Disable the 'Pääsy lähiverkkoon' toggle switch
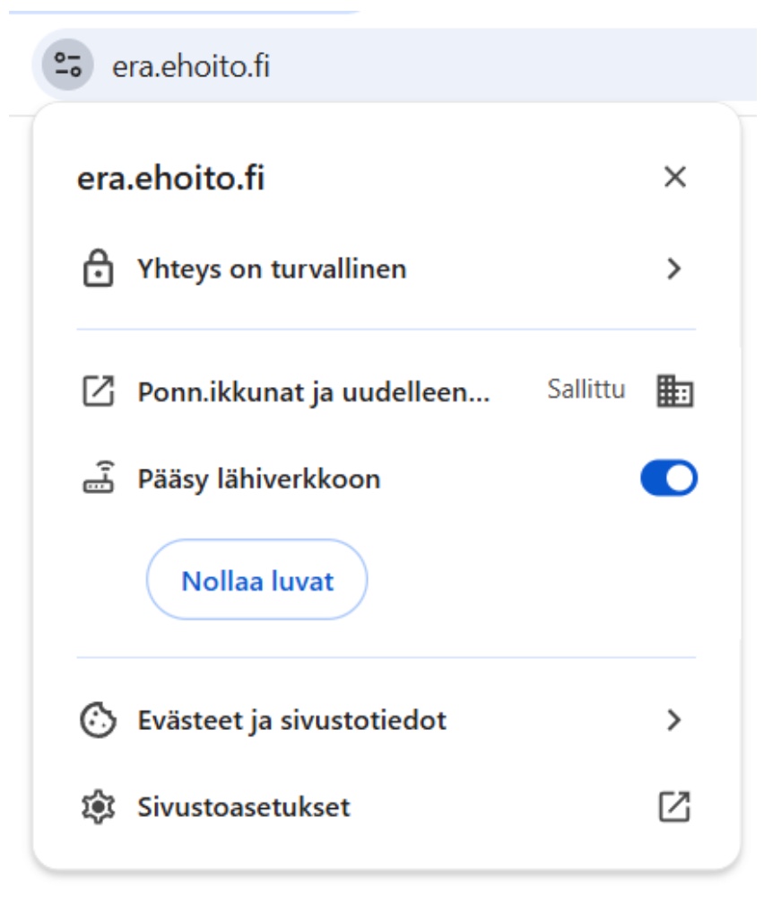Screen dimensions: 764x905 (x=668, y=479)
